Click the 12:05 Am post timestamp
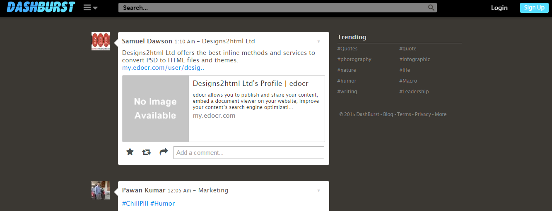This screenshot has width=552, height=211. pos(179,191)
